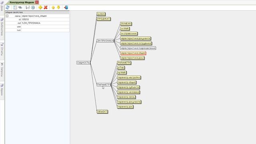Add a node with yellow plus icon
The image size is (256, 144).
click(40, 8)
